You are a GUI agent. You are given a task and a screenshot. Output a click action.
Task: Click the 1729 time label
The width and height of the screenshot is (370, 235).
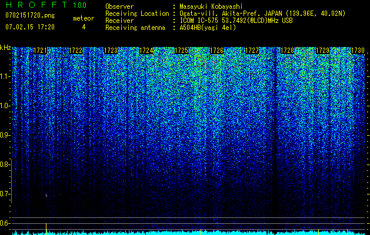coord(322,51)
